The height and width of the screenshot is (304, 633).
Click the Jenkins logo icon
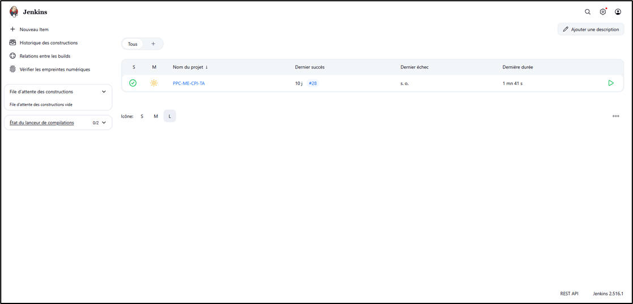point(14,12)
